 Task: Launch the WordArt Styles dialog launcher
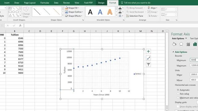click(123, 20)
